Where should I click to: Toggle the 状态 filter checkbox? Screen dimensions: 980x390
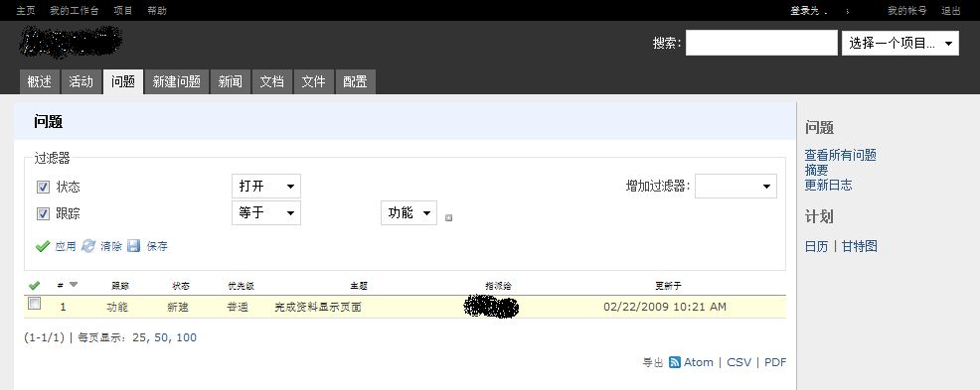[43, 187]
